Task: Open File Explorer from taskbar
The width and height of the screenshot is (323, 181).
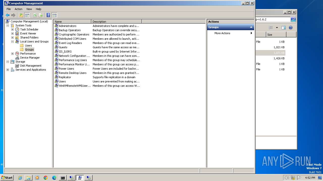Action: (29, 178)
